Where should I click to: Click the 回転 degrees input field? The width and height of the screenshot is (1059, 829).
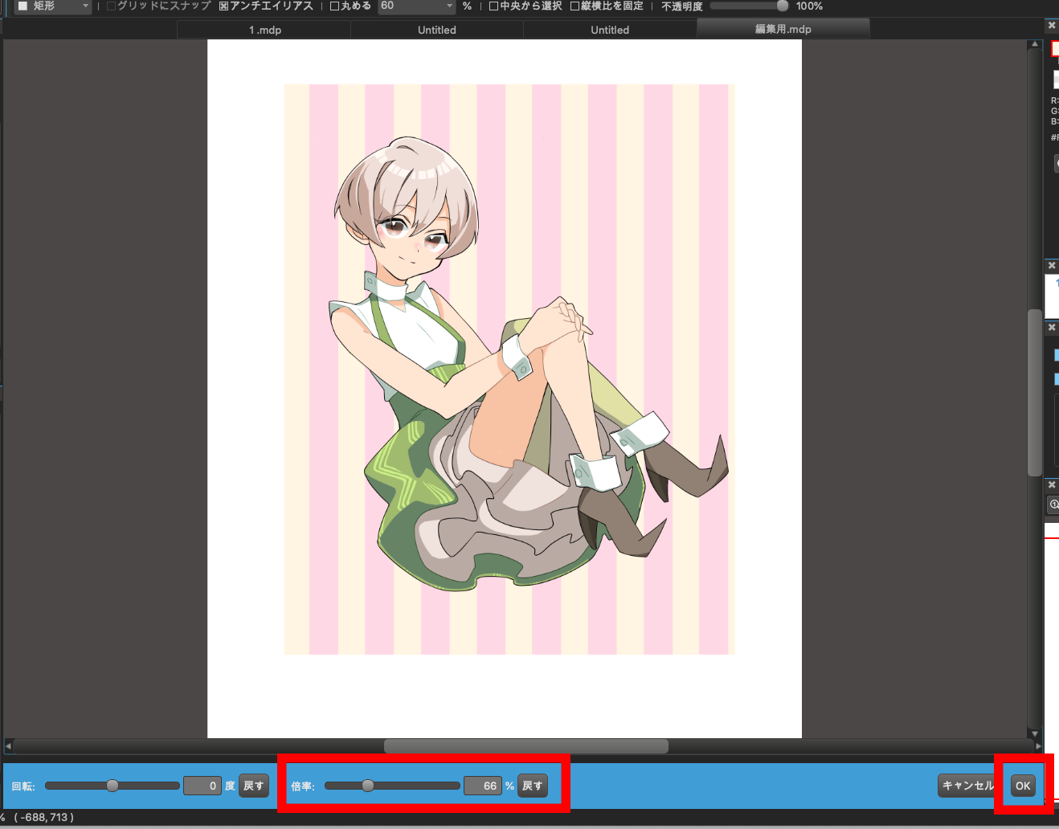click(x=202, y=786)
